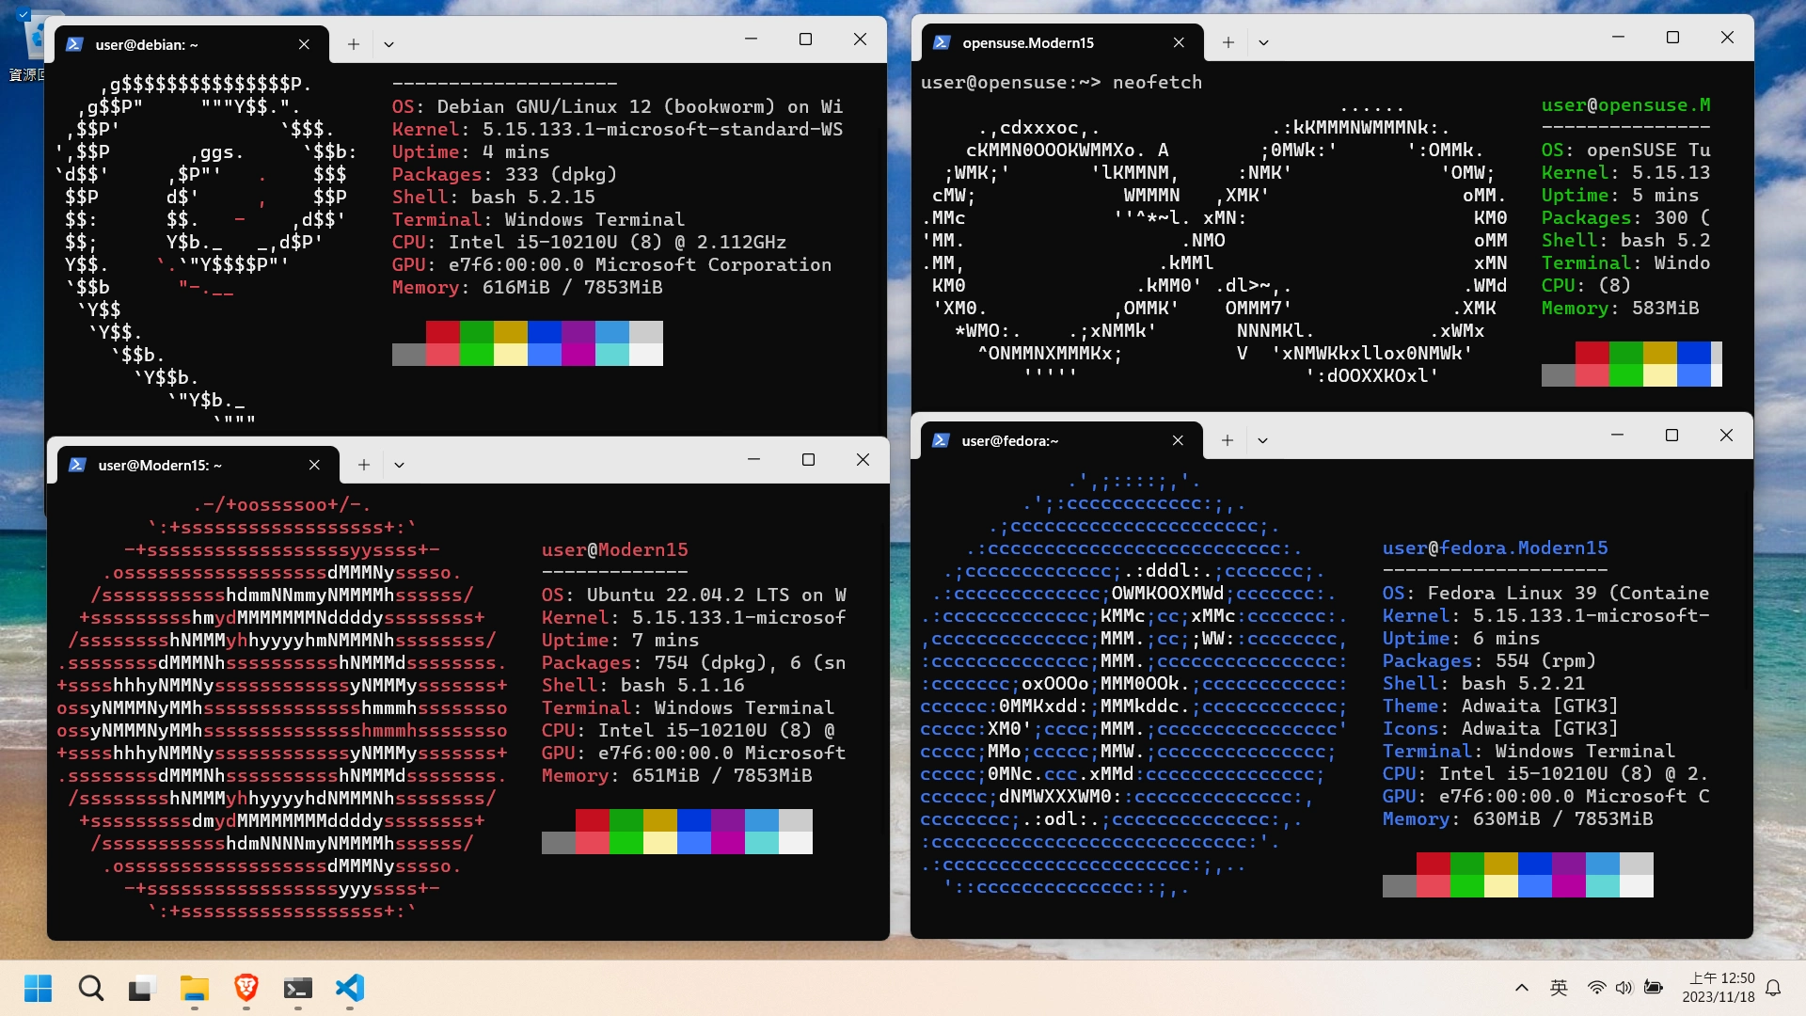This screenshot has height=1016, width=1806.
Task: Expand the tab dropdown in the openSUSE window
Action: (1264, 41)
